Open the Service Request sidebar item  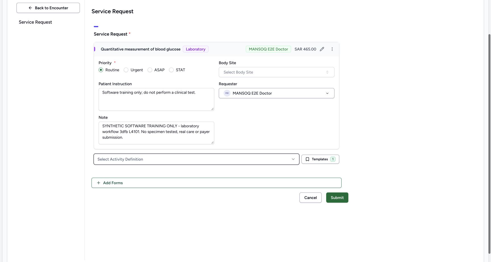(36, 22)
